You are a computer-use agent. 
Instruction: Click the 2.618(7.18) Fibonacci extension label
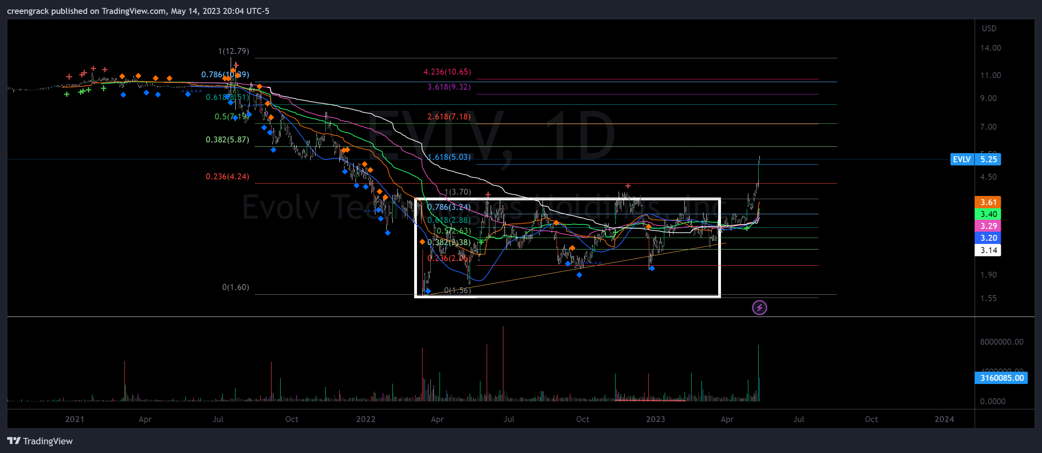[449, 117]
